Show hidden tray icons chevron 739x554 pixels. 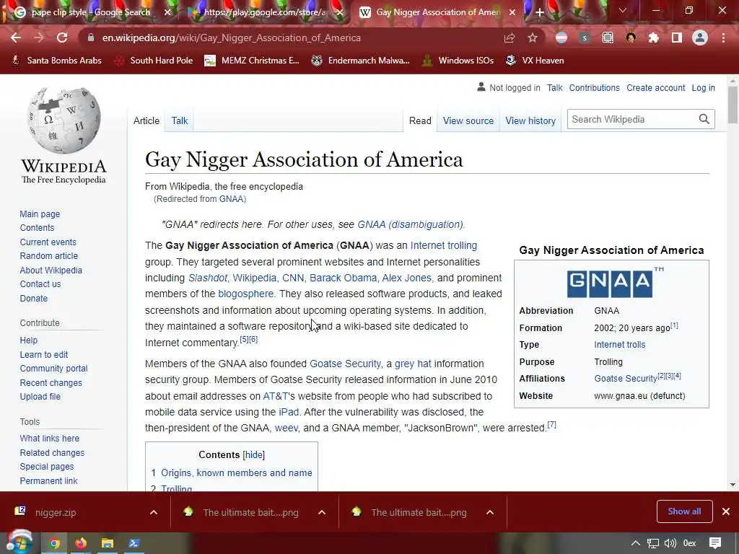pos(635,543)
